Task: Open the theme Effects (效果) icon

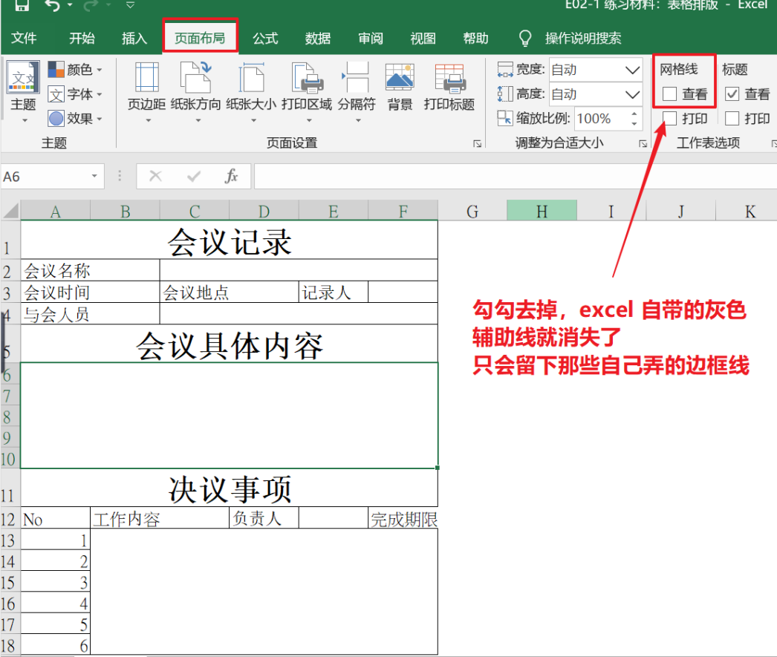Action: (56, 119)
